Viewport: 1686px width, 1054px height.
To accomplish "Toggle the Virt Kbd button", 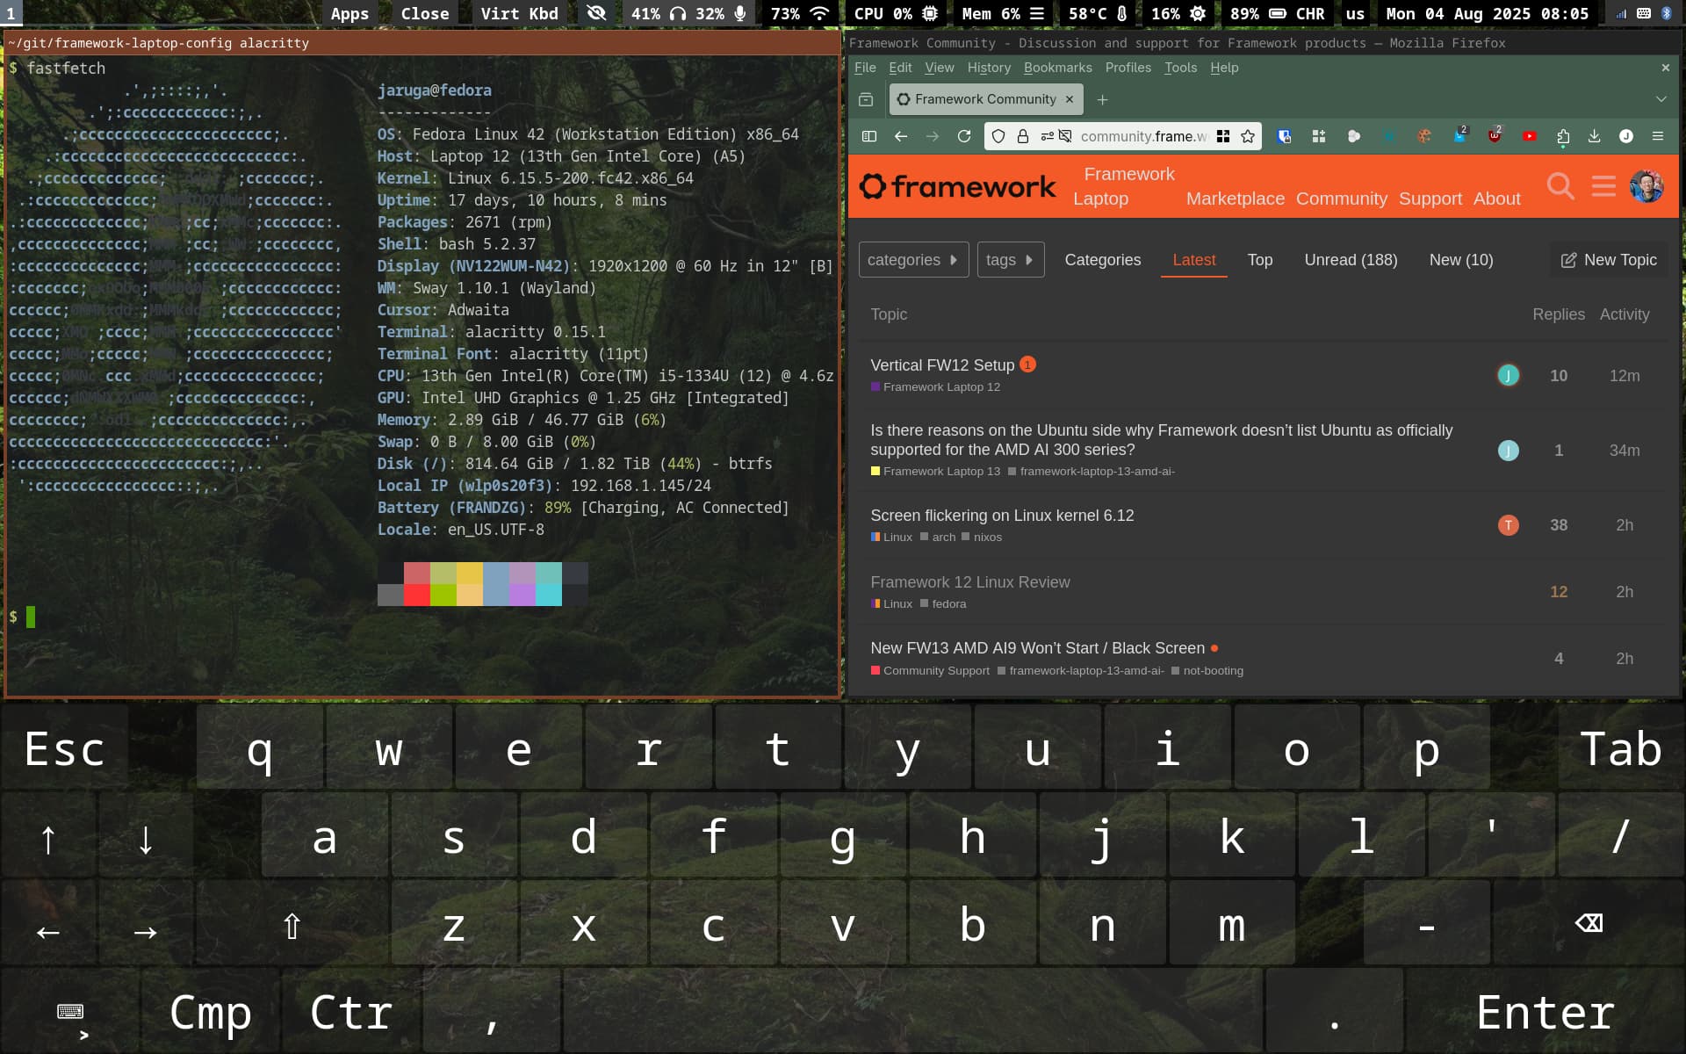I will pos(519,13).
